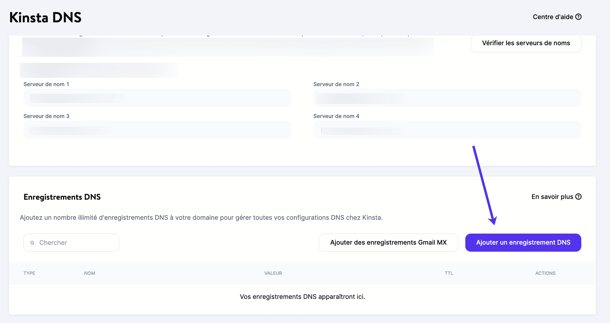Click the ACTIONS column header

(x=546, y=273)
